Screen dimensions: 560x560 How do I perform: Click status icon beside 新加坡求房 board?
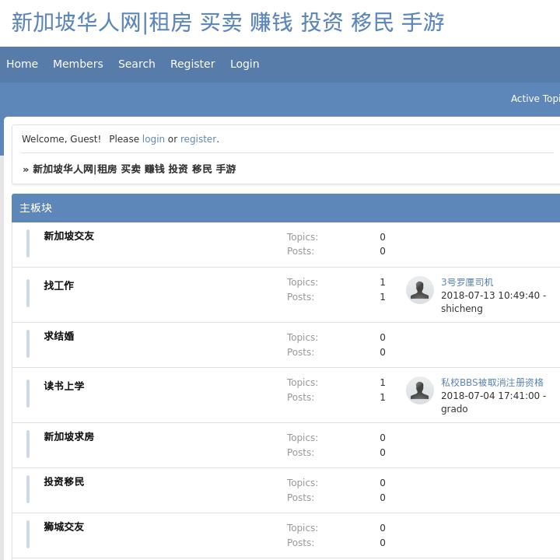[x=28, y=444]
